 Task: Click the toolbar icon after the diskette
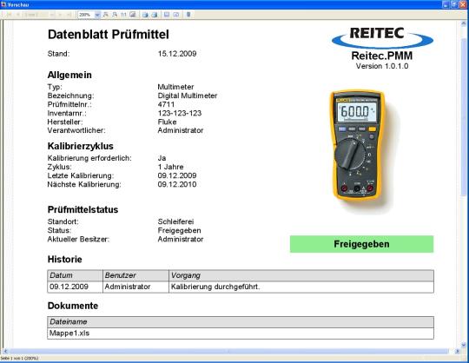[x=175, y=15]
